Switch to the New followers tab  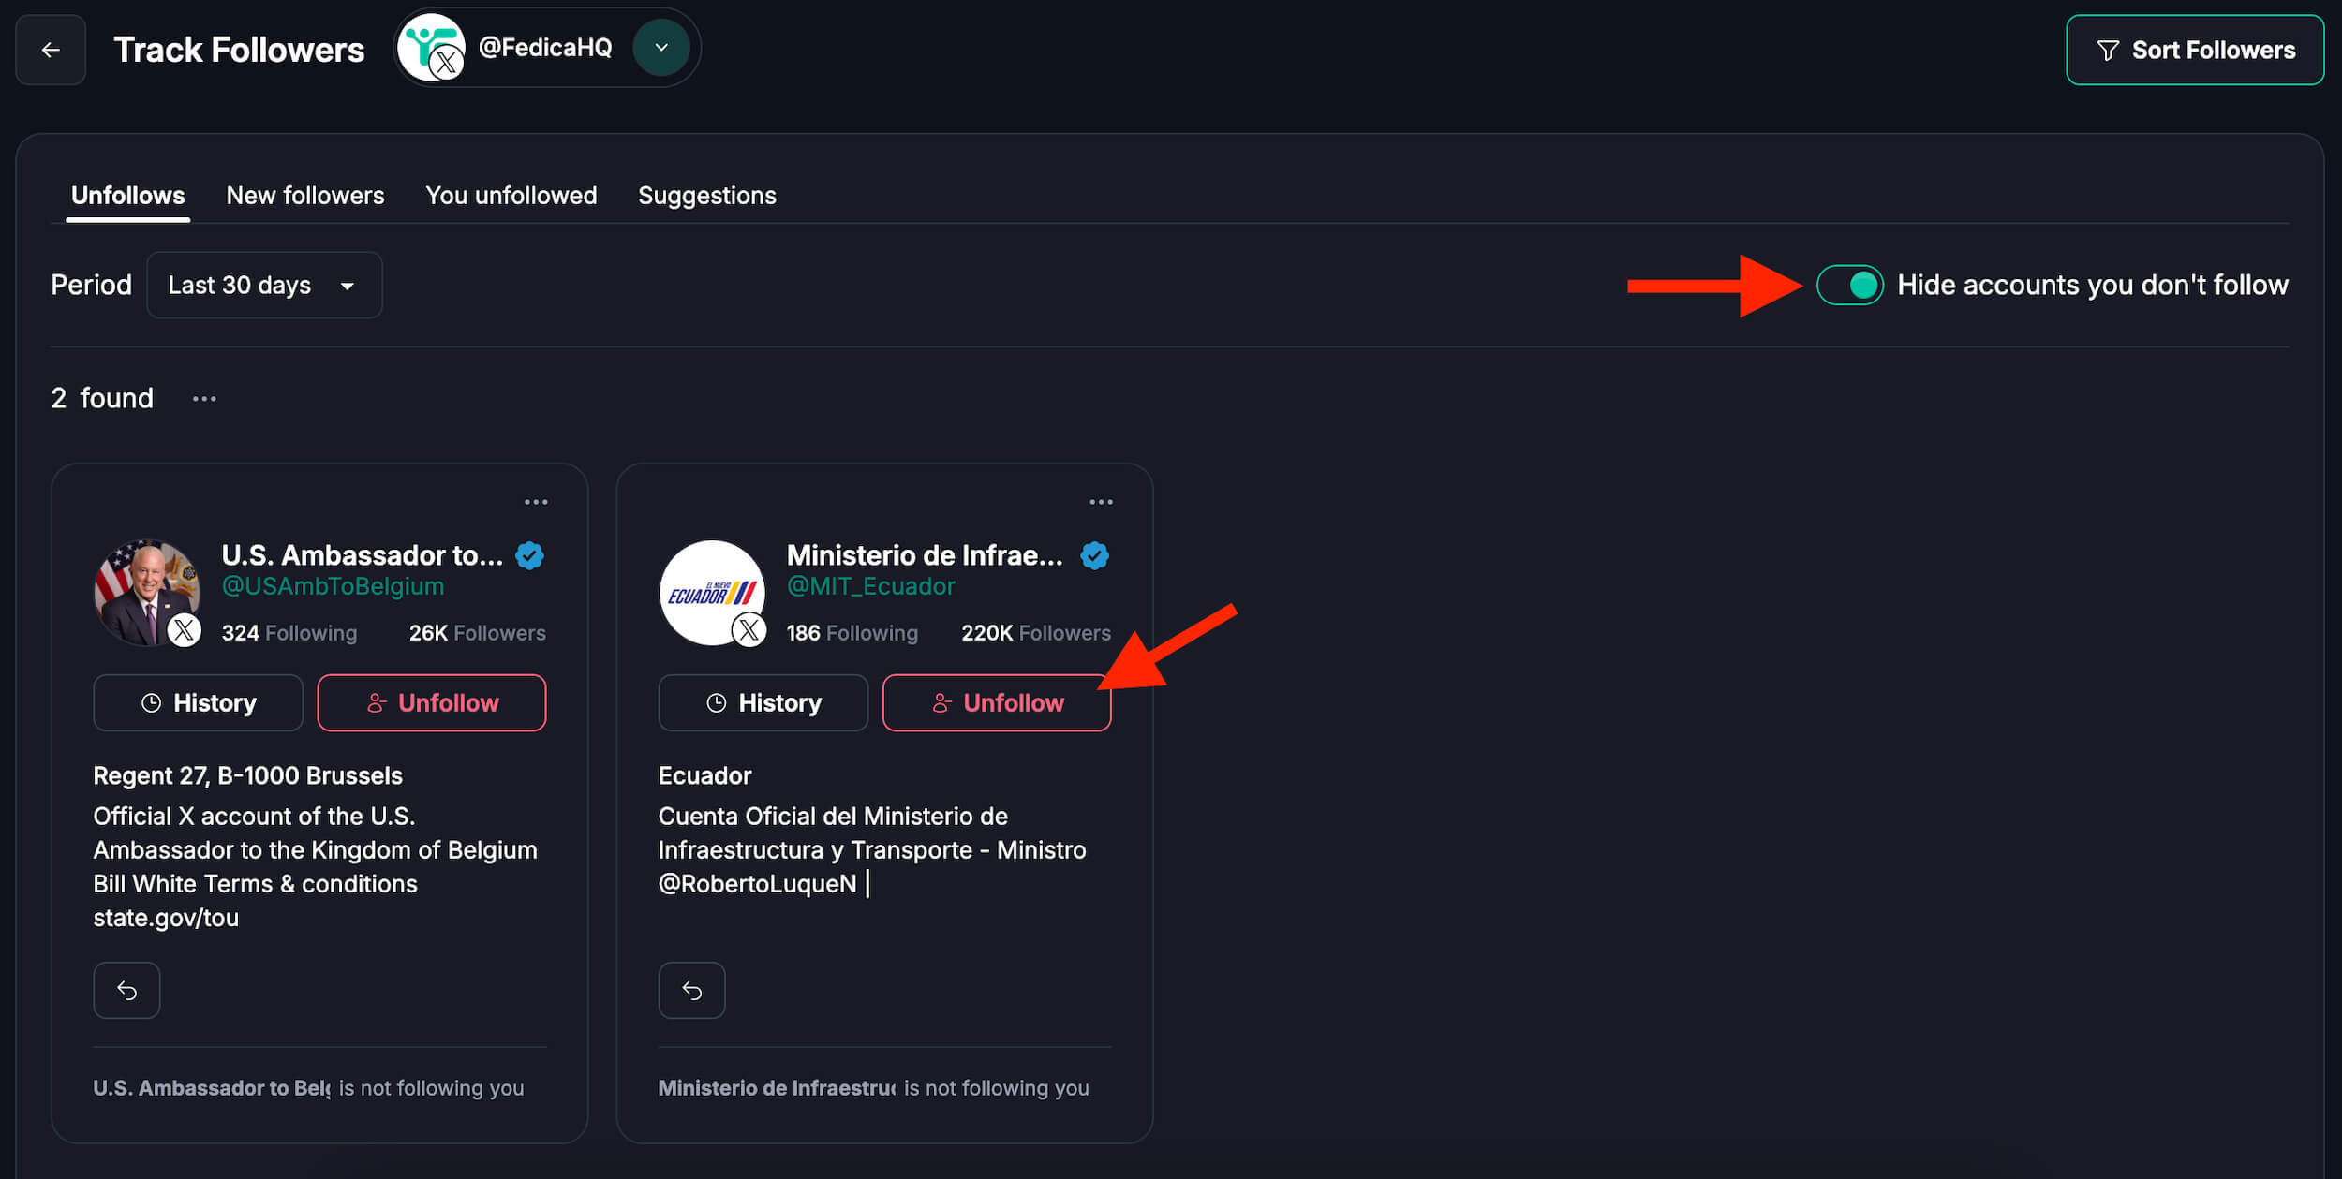click(x=304, y=196)
